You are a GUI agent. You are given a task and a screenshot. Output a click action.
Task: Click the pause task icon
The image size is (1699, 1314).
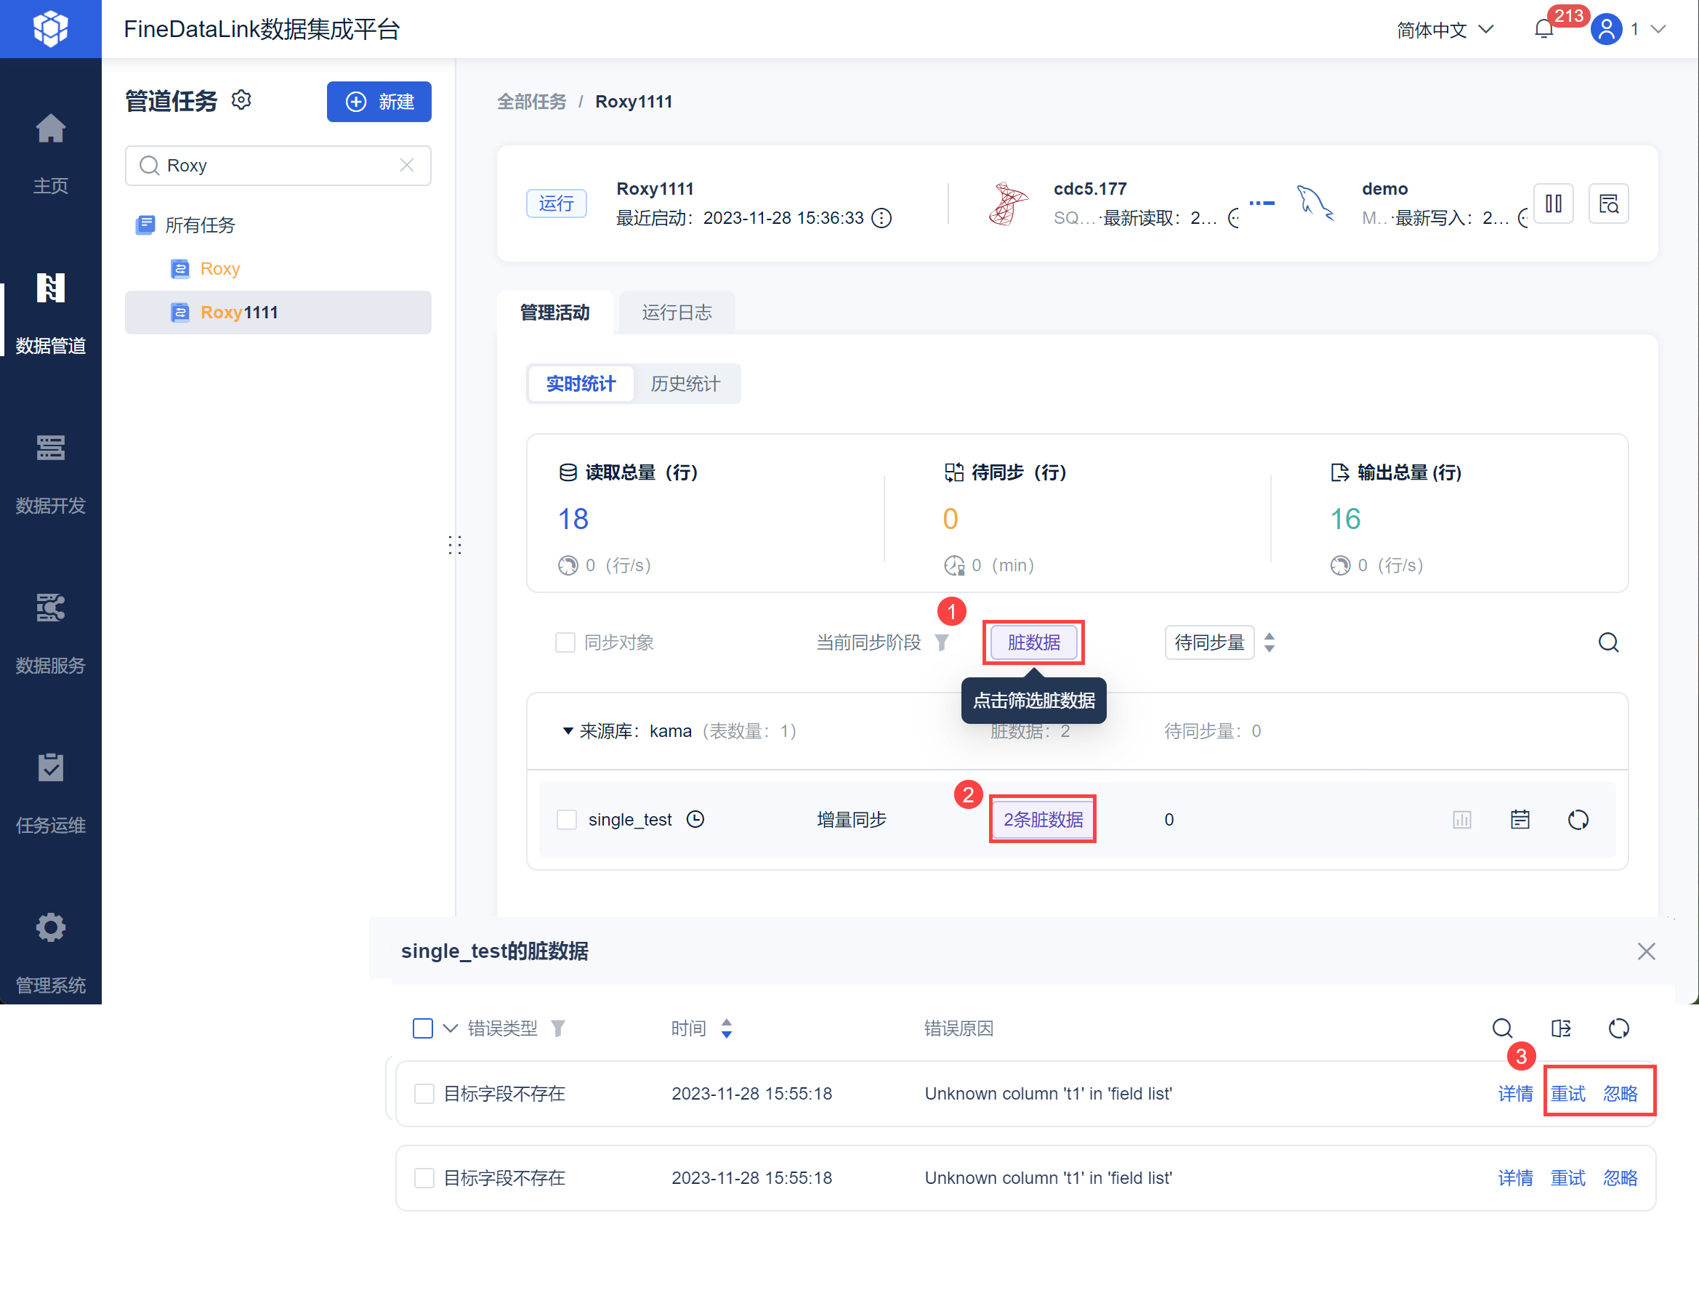(x=1553, y=203)
